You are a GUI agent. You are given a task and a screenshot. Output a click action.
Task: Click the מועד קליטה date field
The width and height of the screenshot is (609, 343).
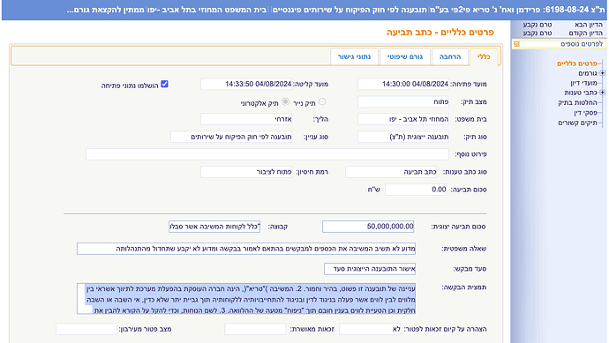click(x=246, y=84)
